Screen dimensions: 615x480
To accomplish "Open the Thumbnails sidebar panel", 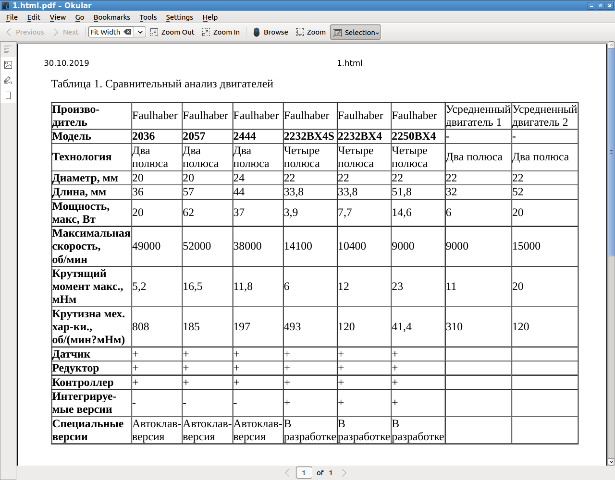I will click(x=8, y=65).
